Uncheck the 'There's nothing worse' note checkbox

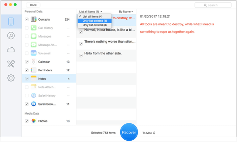[81, 44]
